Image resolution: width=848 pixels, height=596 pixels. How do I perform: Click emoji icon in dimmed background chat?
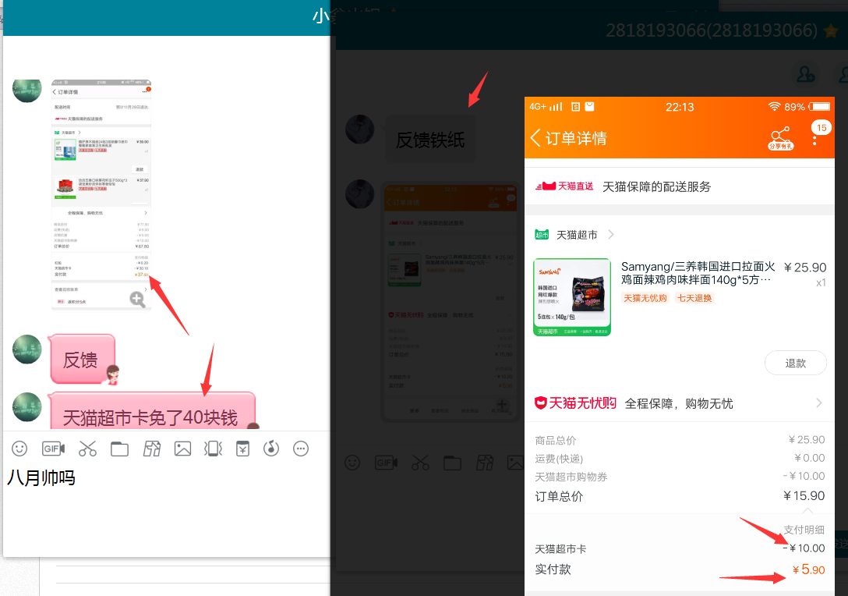[x=352, y=463]
